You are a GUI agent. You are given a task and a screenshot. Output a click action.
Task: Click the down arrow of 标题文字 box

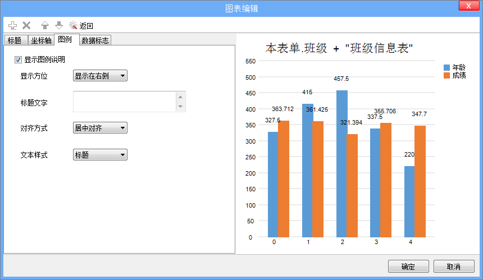click(180, 106)
